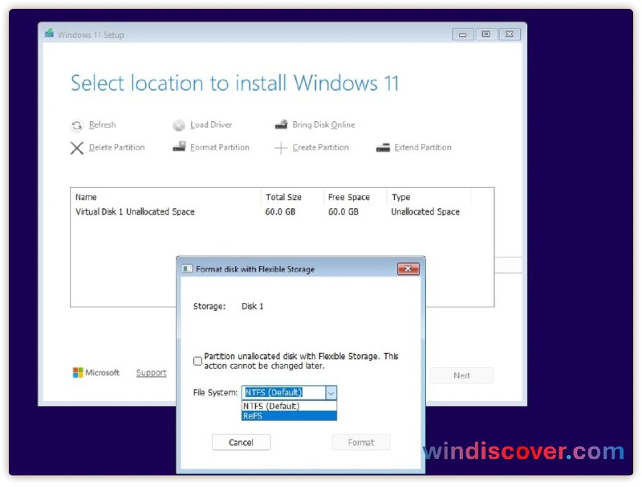Click the 60.0 GB total size cell
Viewport: 642px width, 487px height.
(280, 212)
